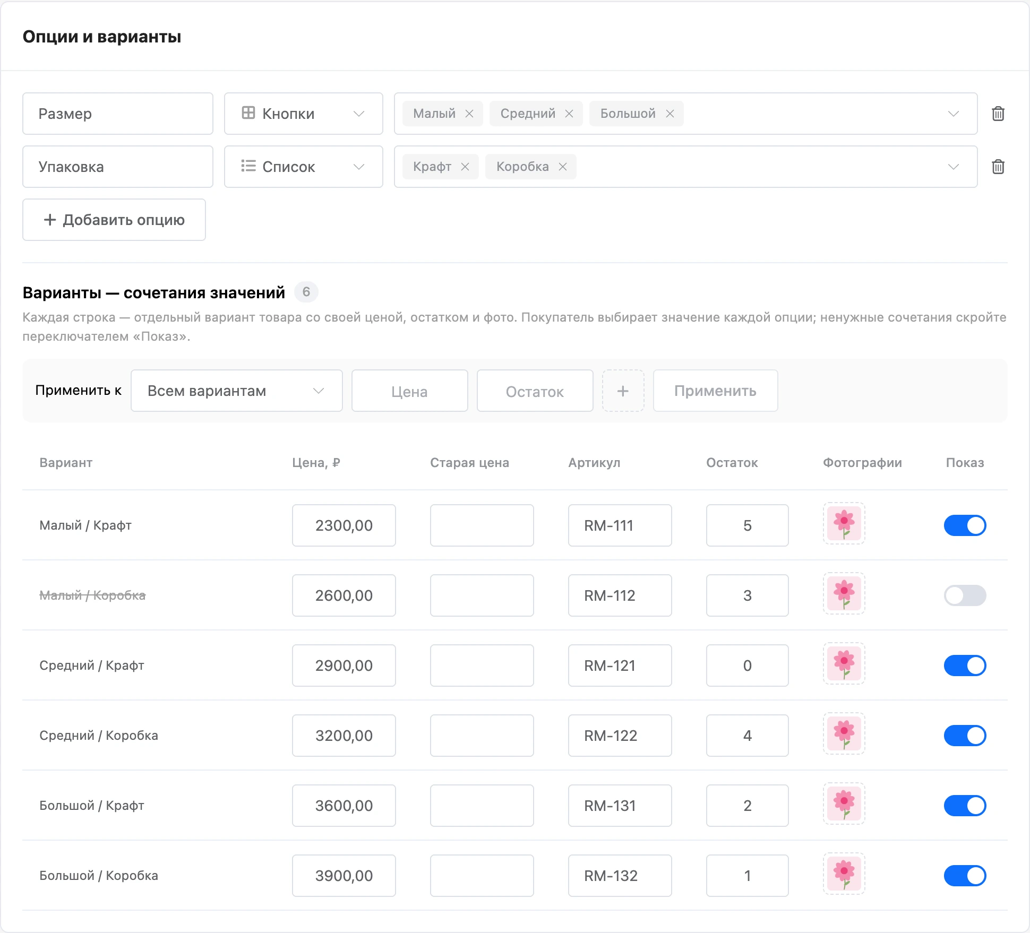The height and width of the screenshot is (933, 1030).
Task: Click the Применить button
Action: point(715,391)
